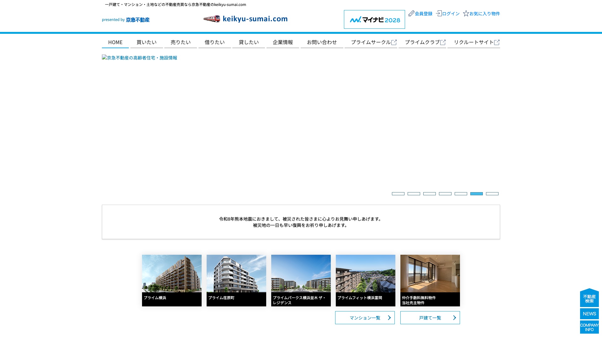Click external-link icon beside リクルートサイト
Image resolution: width=602 pixels, height=338 pixels.
(x=497, y=42)
